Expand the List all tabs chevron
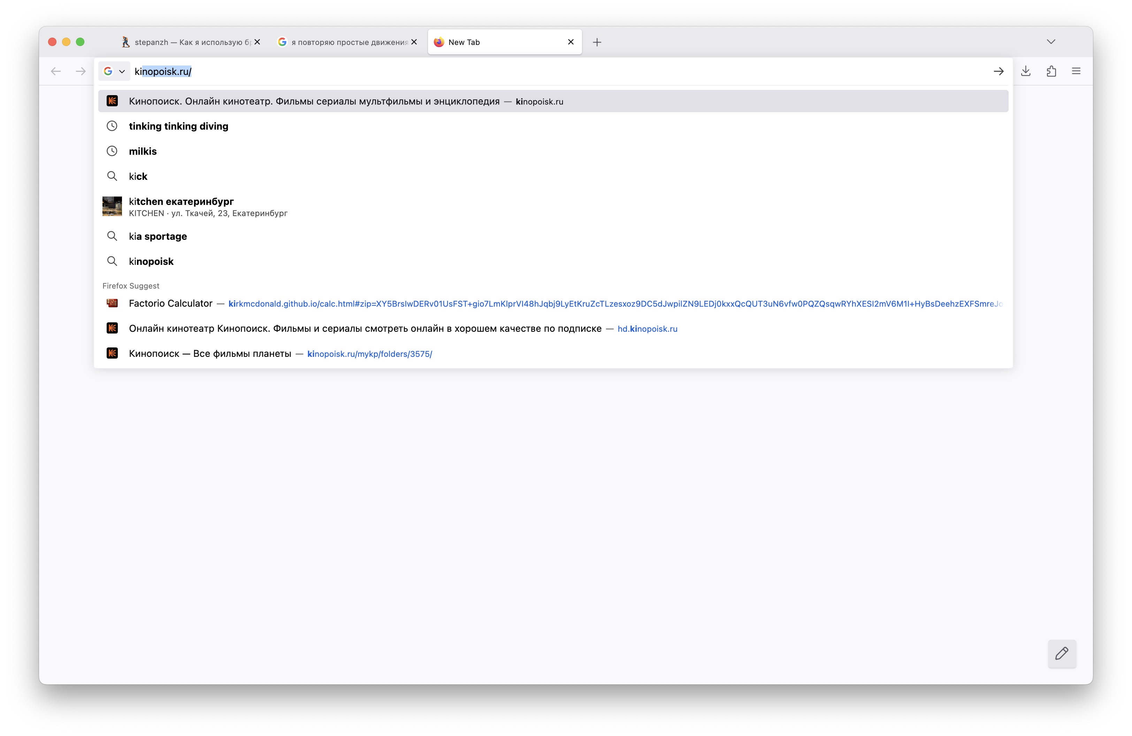Screen dimensions: 1132x736 click(x=1051, y=42)
